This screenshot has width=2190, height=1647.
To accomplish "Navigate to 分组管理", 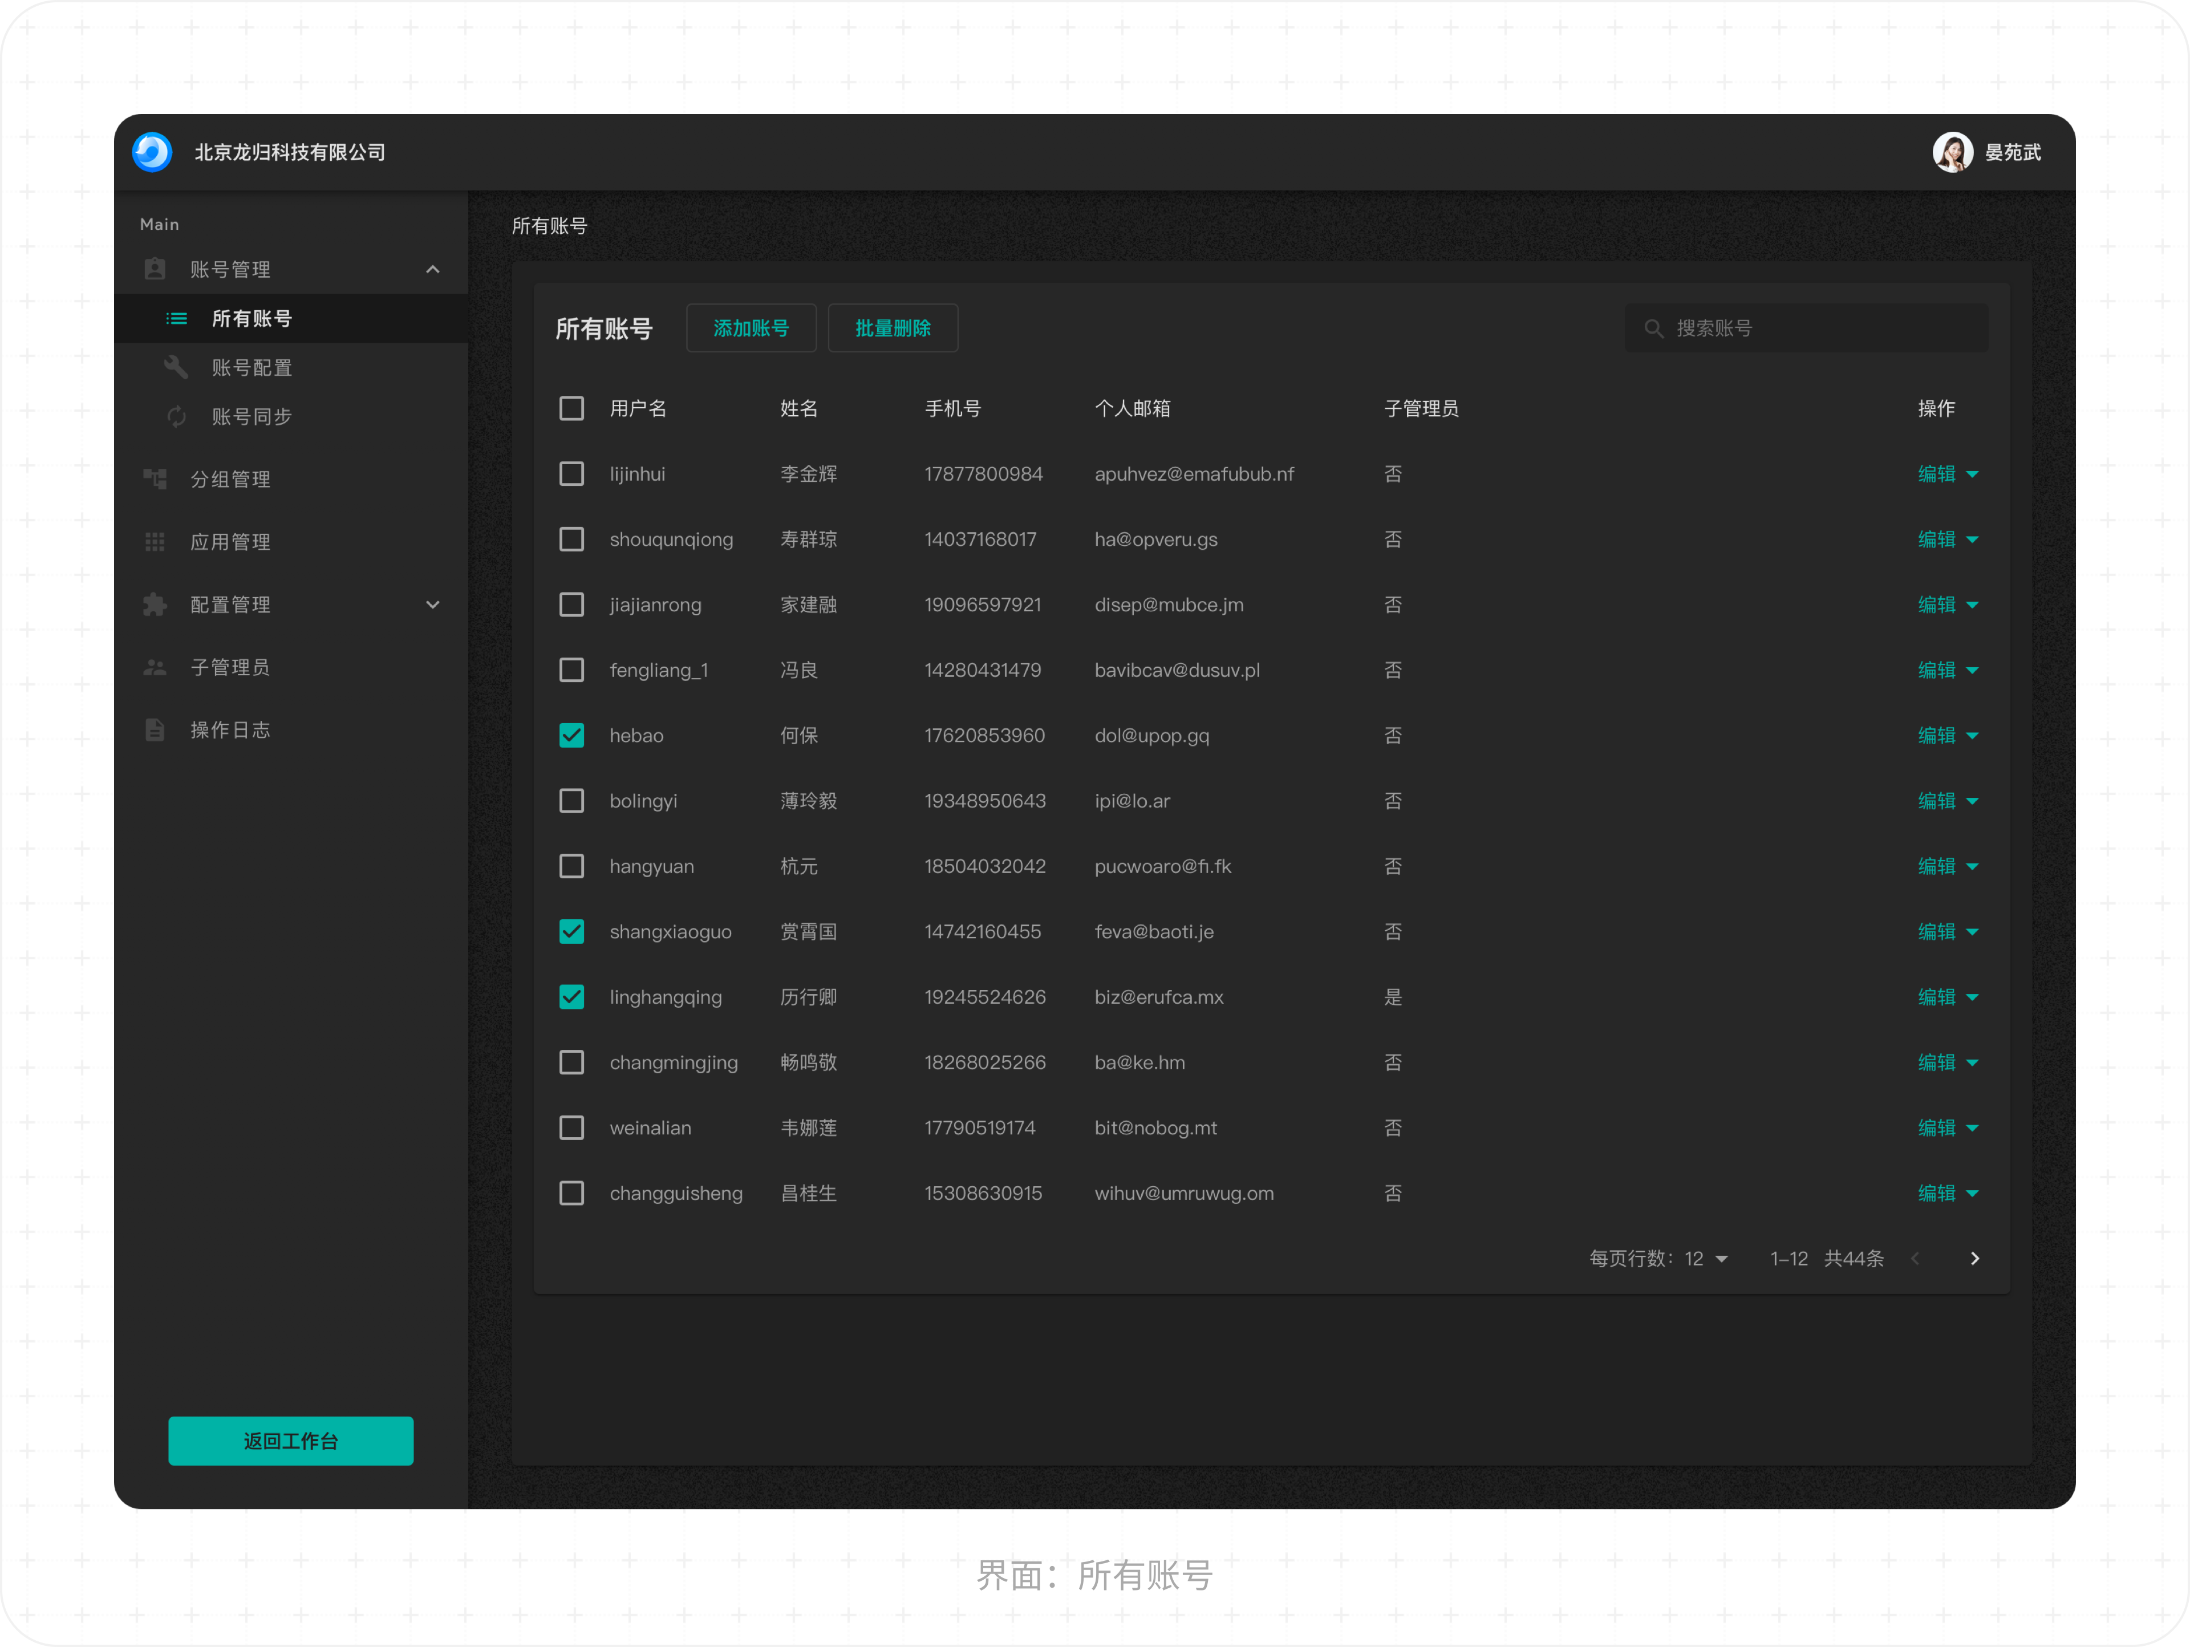I will point(291,479).
